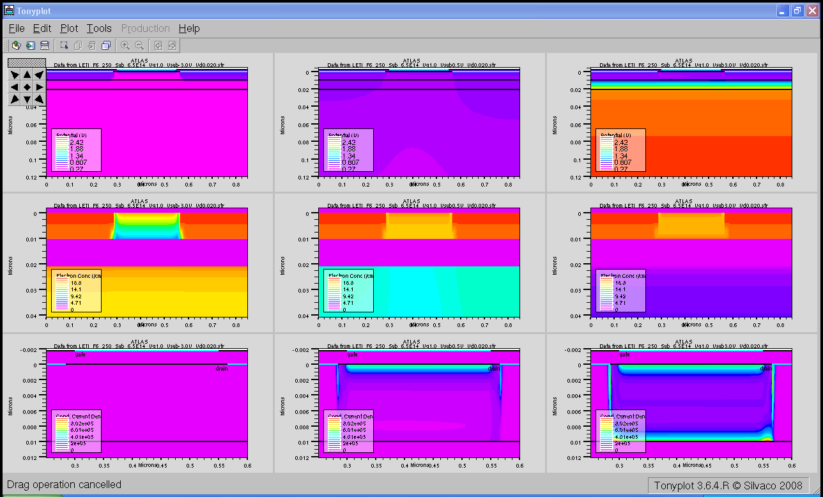Click the printer icon in toolbar
This screenshot has width=823, height=497.
coord(45,45)
